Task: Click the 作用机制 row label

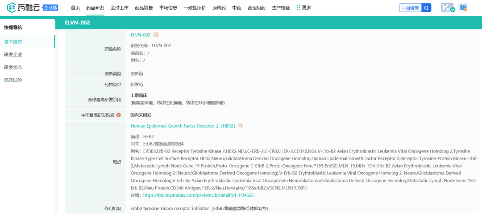Action: (x=113, y=209)
